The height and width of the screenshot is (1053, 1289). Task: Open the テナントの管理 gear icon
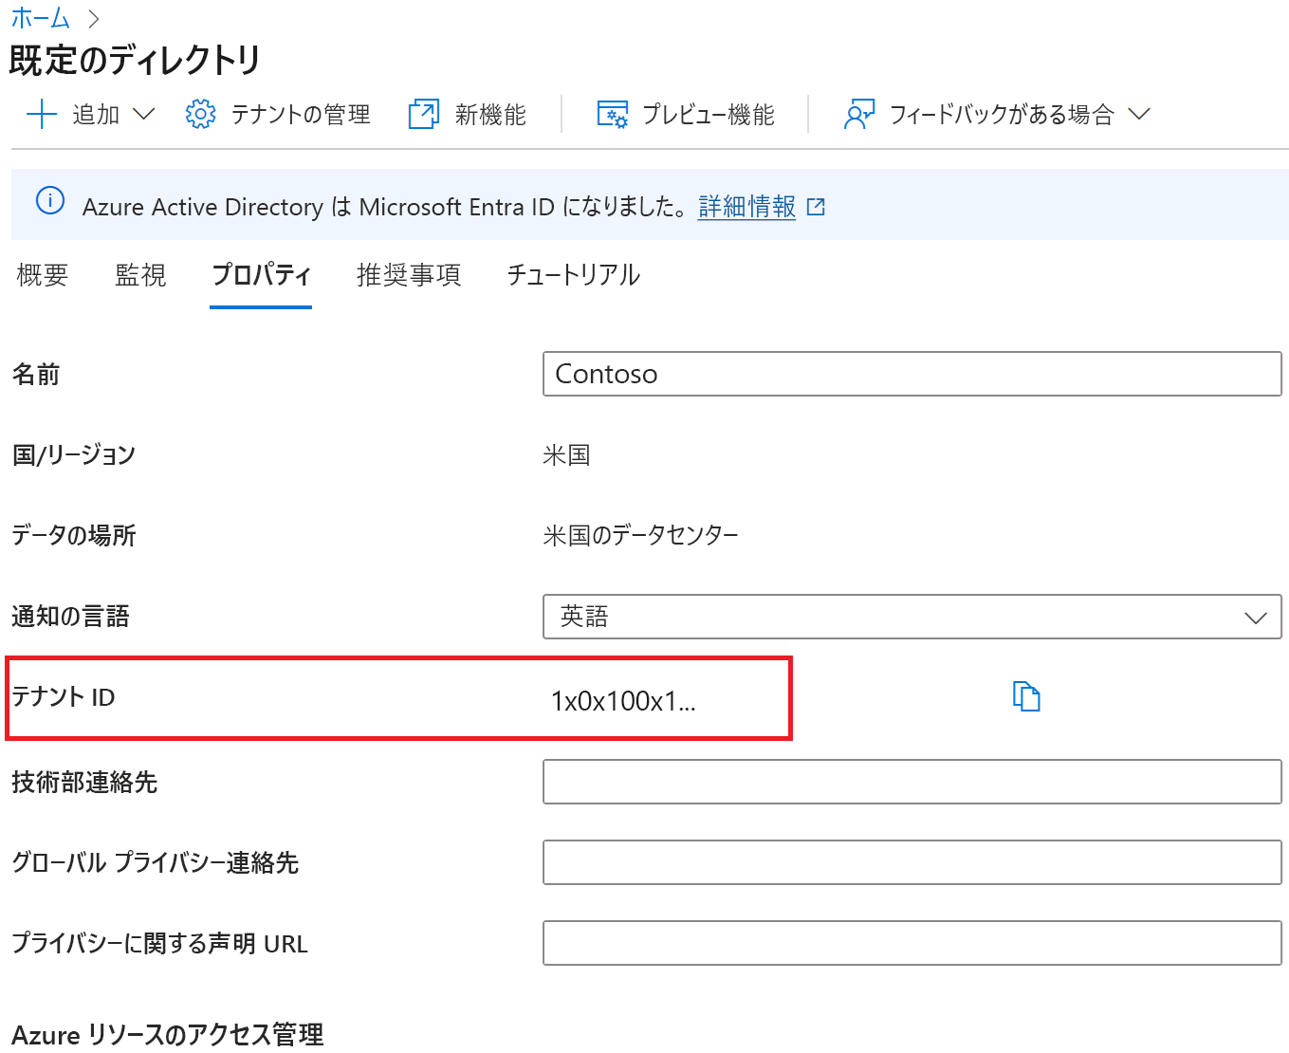tap(200, 115)
